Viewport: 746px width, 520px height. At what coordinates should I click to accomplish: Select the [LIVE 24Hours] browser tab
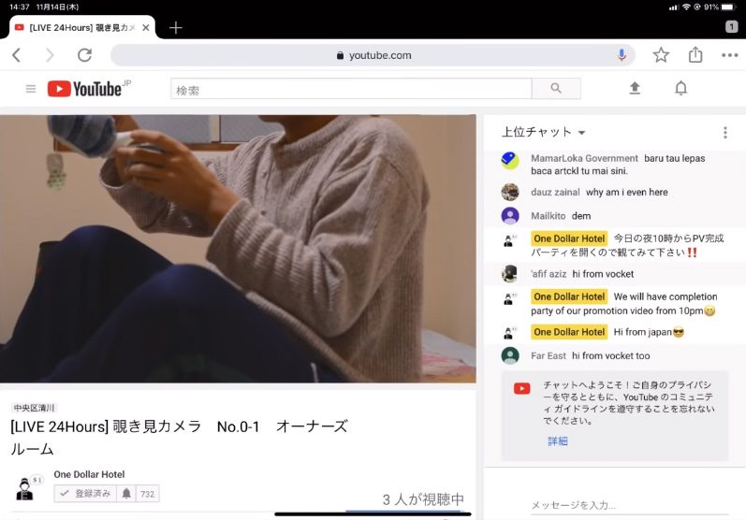[81, 27]
